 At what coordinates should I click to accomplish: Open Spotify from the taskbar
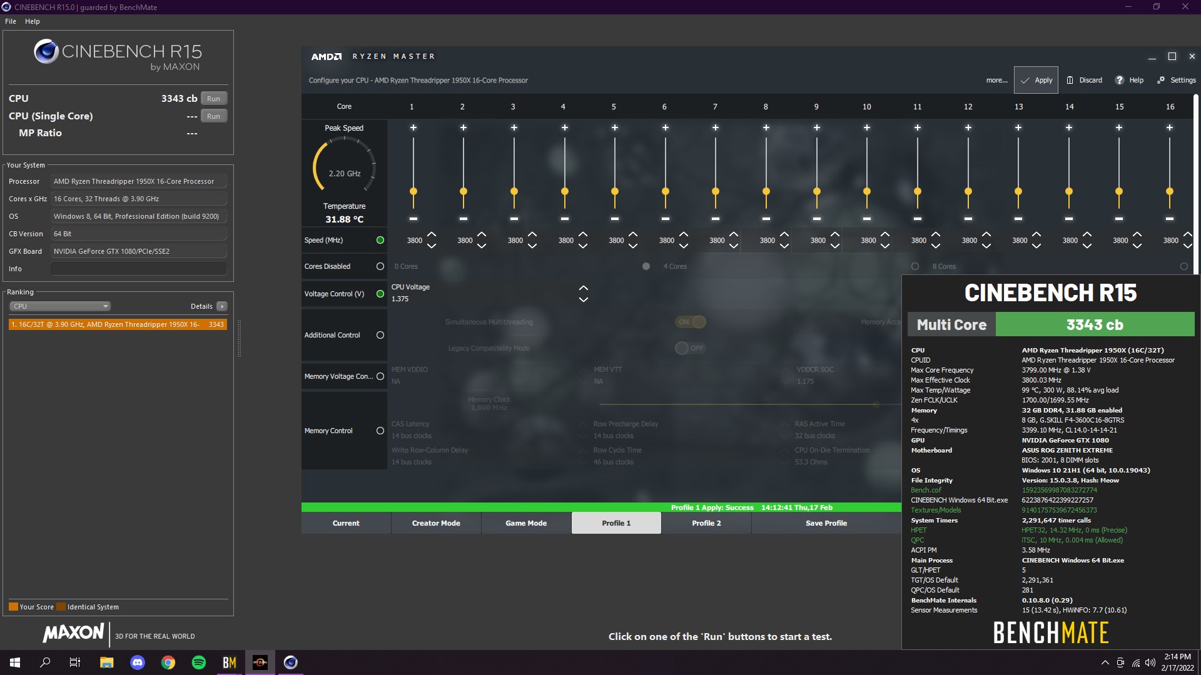click(x=198, y=662)
